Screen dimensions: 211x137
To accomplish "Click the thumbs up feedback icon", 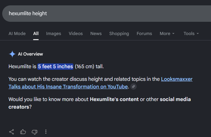I will pos(23,132).
